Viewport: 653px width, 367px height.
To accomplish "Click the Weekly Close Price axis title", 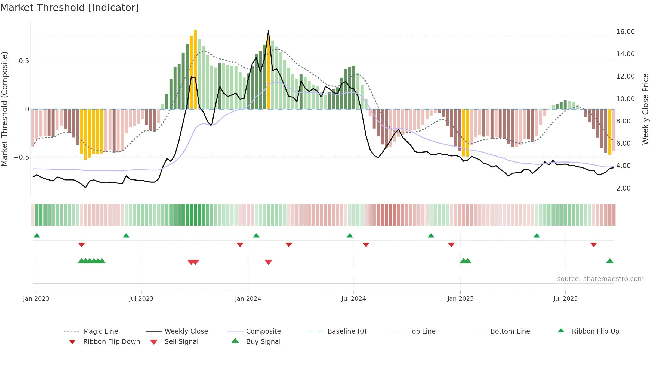I will (645, 109).
